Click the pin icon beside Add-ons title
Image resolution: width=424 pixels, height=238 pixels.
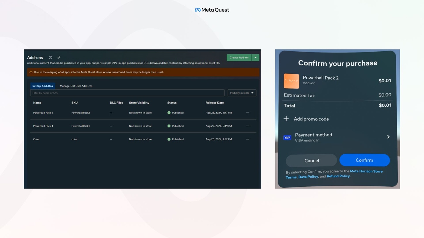pyautogui.click(x=59, y=58)
